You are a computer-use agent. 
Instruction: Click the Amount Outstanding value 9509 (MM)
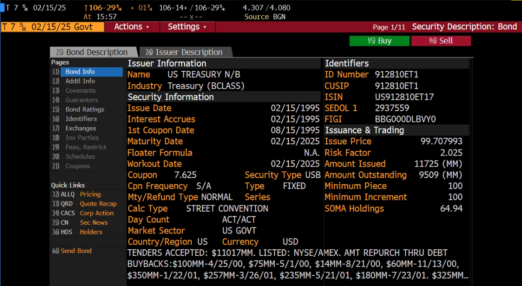[x=440, y=175]
